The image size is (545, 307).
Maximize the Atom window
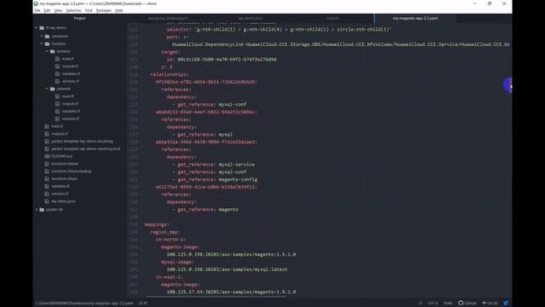pyautogui.click(x=490, y=3)
